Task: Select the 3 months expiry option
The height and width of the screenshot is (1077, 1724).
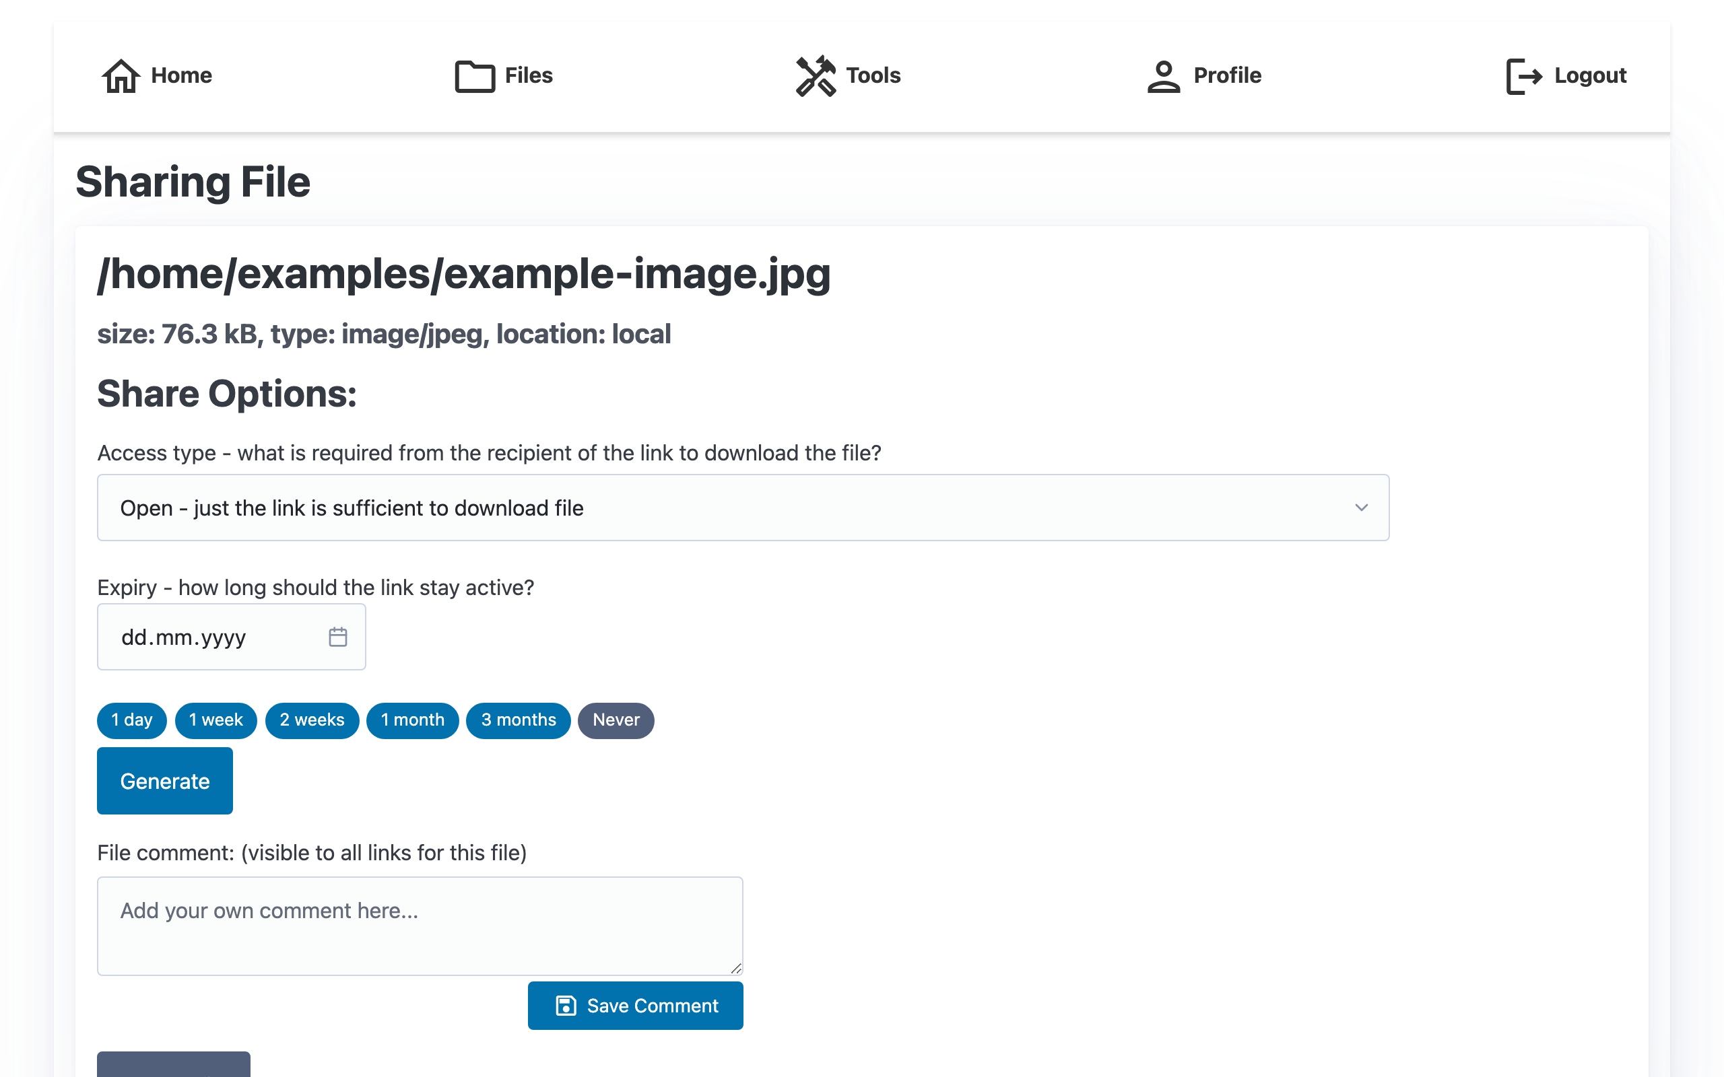Action: coord(518,720)
